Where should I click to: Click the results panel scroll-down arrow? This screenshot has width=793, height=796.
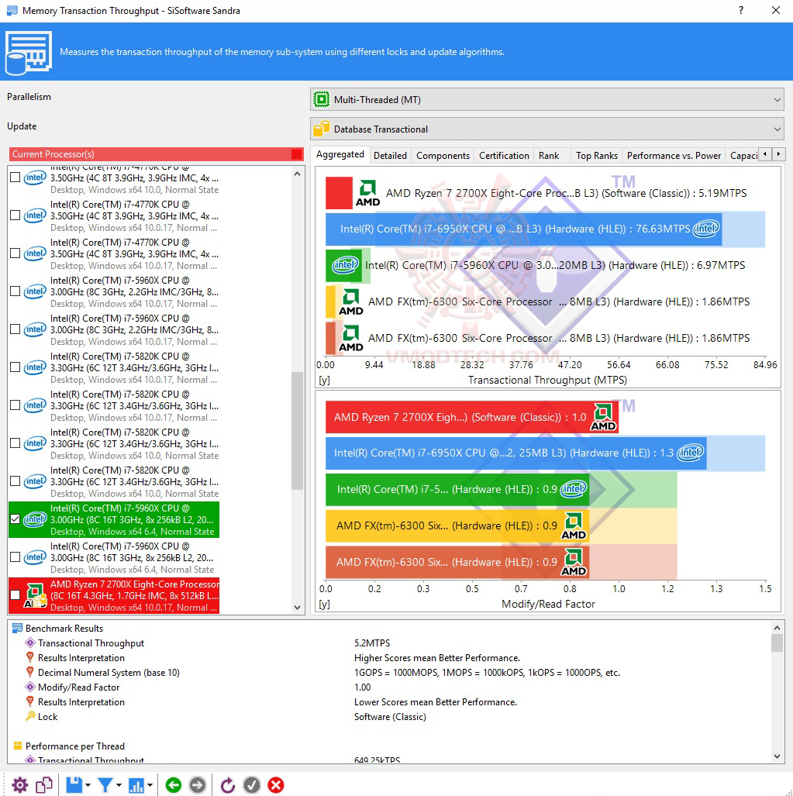[777, 756]
